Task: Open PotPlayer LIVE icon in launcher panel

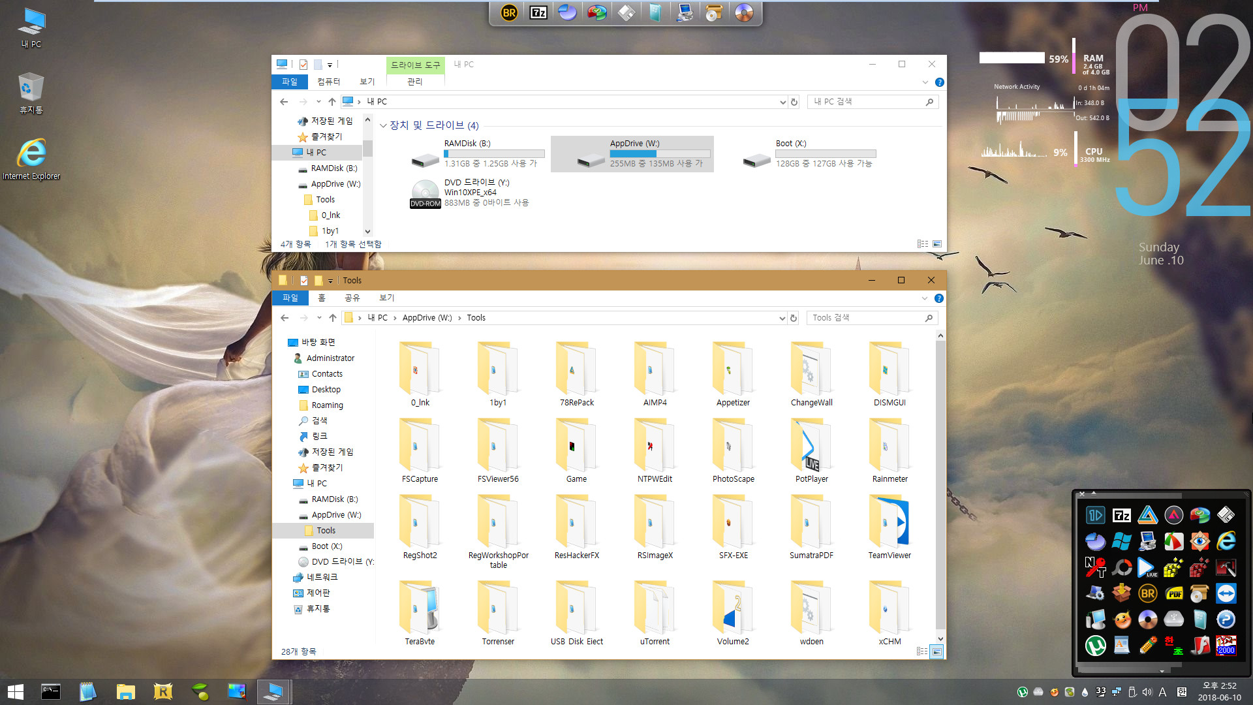Action: click(x=1147, y=567)
